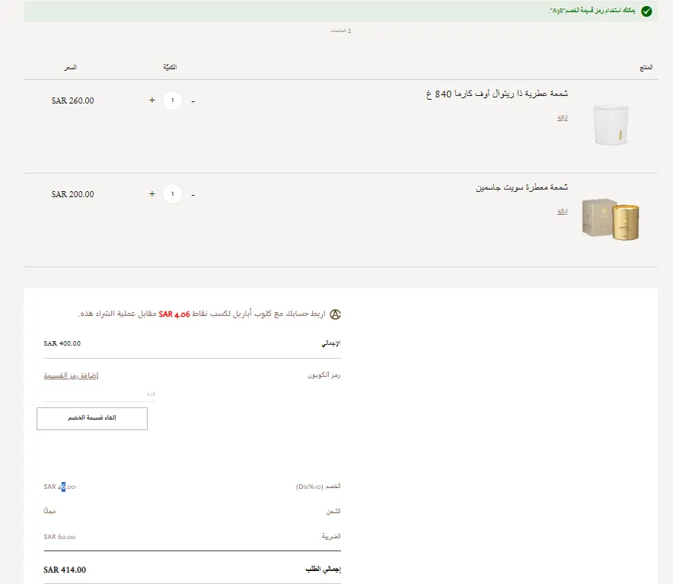Increase quantity of the SAR 260.00 candle
The image size is (673, 584).
pos(152,100)
